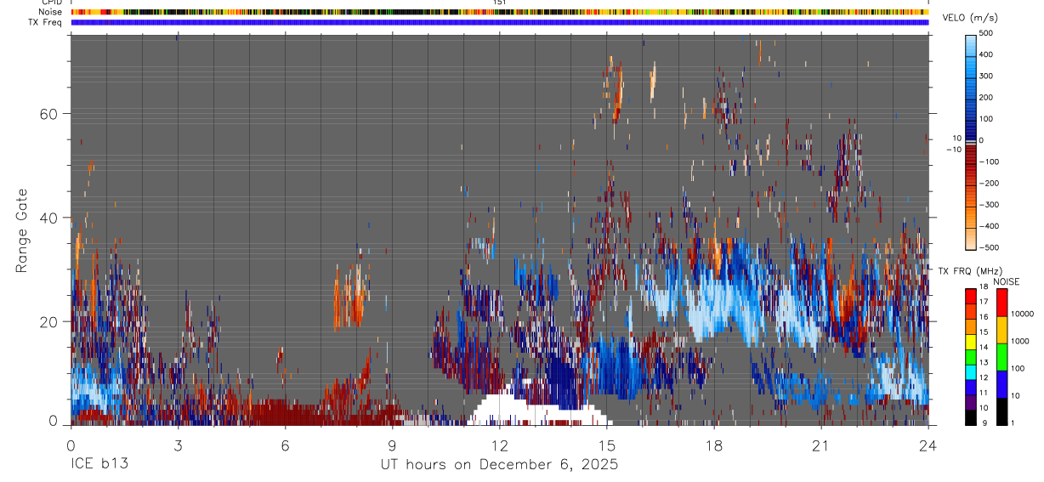This screenshot has height=482, width=1044.
Task: Click the 100 tick on the velocity scale
Action: pyautogui.click(x=988, y=119)
